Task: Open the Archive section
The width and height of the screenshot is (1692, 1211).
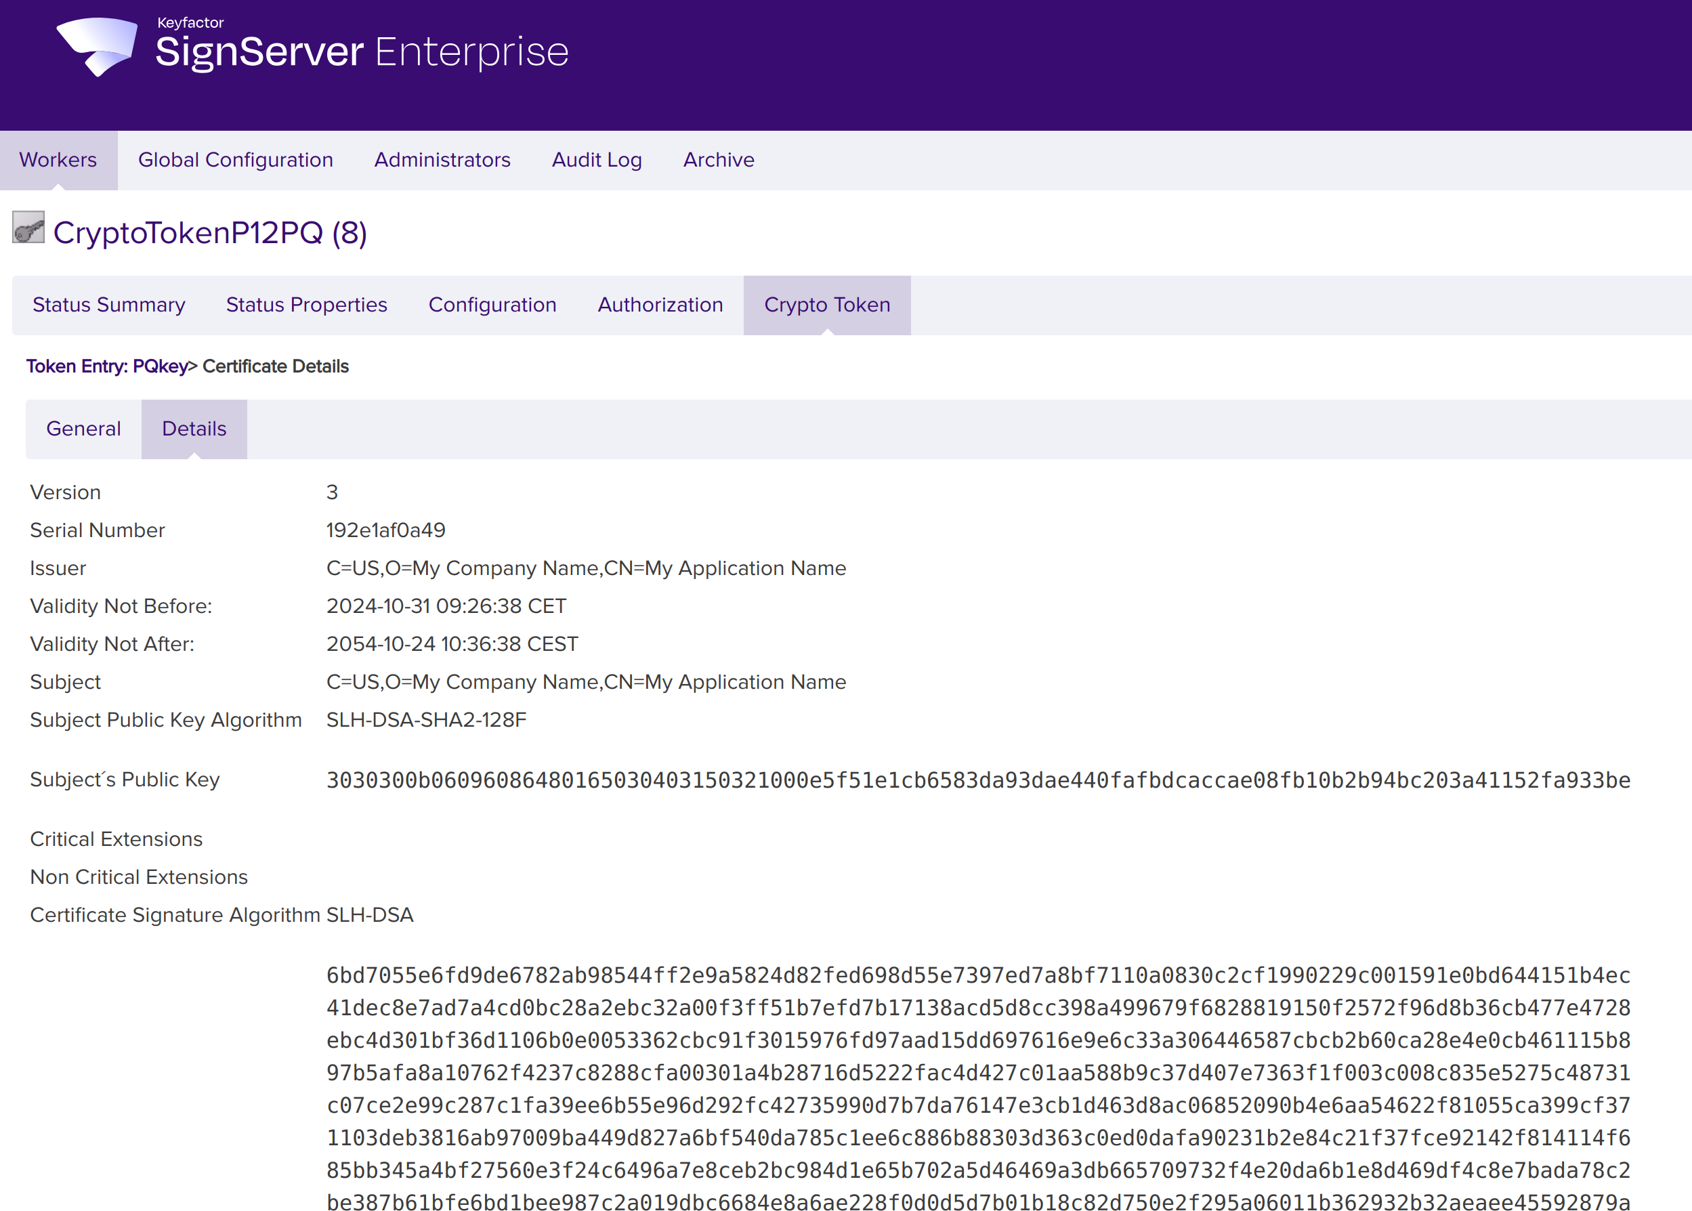Action: 718,160
